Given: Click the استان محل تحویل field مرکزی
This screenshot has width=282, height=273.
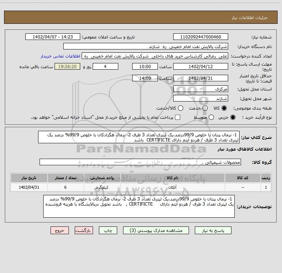Looking at the screenshot, I should [x=201, y=89].
